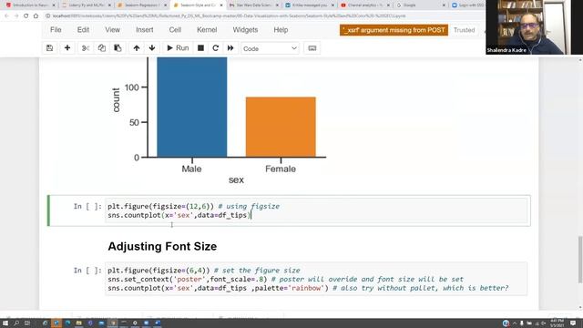Interrupt the kernel with the stop icon
Viewport: 583px width, 328px height.
point(200,48)
